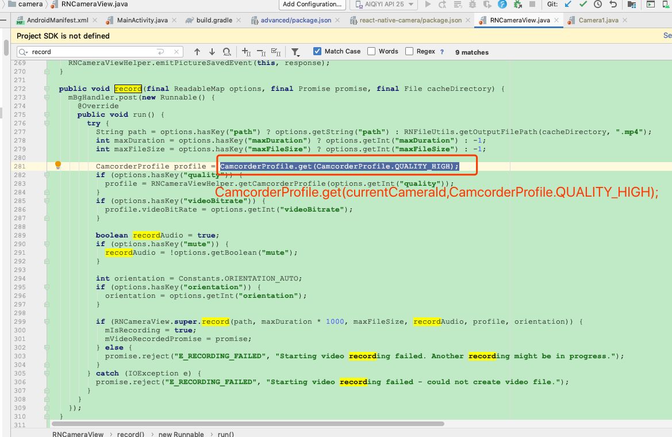The image size is (672, 437).
Task: Click the gray Stop square icon
Action: pos(533,5)
